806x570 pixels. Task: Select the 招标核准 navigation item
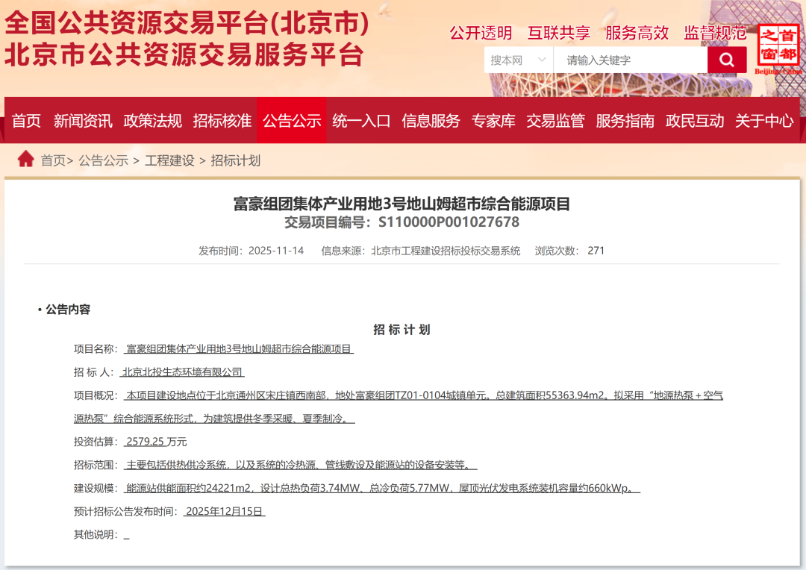click(x=222, y=120)
